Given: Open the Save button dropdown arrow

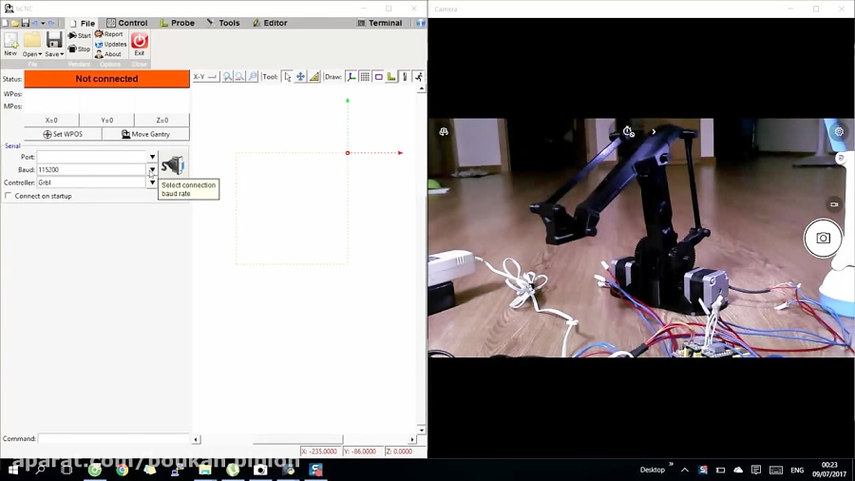Looking at the screenshot, I should 62,54.
